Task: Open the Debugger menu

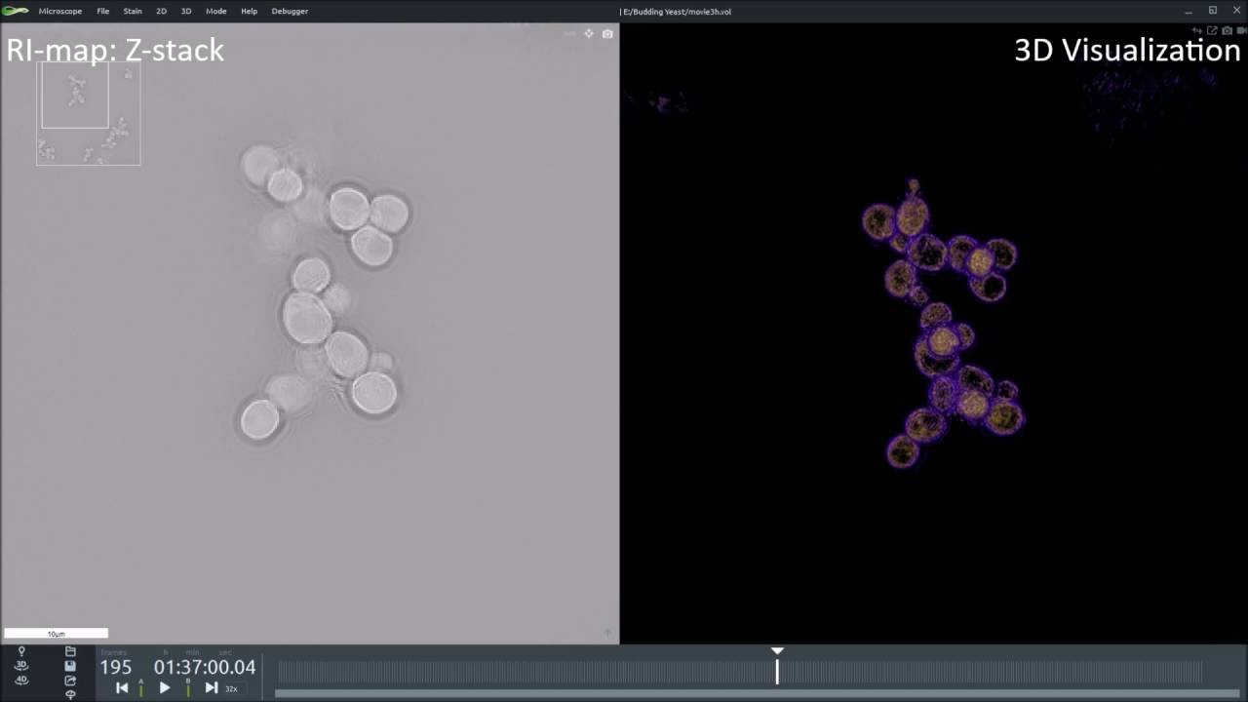Action: (x=290, y=12)
